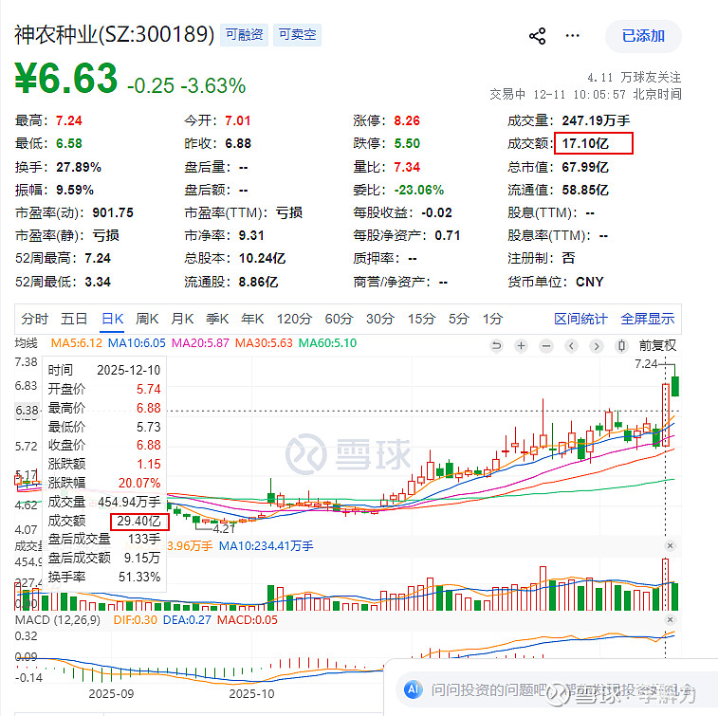Screen dimensions: 718x716
Task: Open 区间统计 range statistics
Action: coord(580,319)
